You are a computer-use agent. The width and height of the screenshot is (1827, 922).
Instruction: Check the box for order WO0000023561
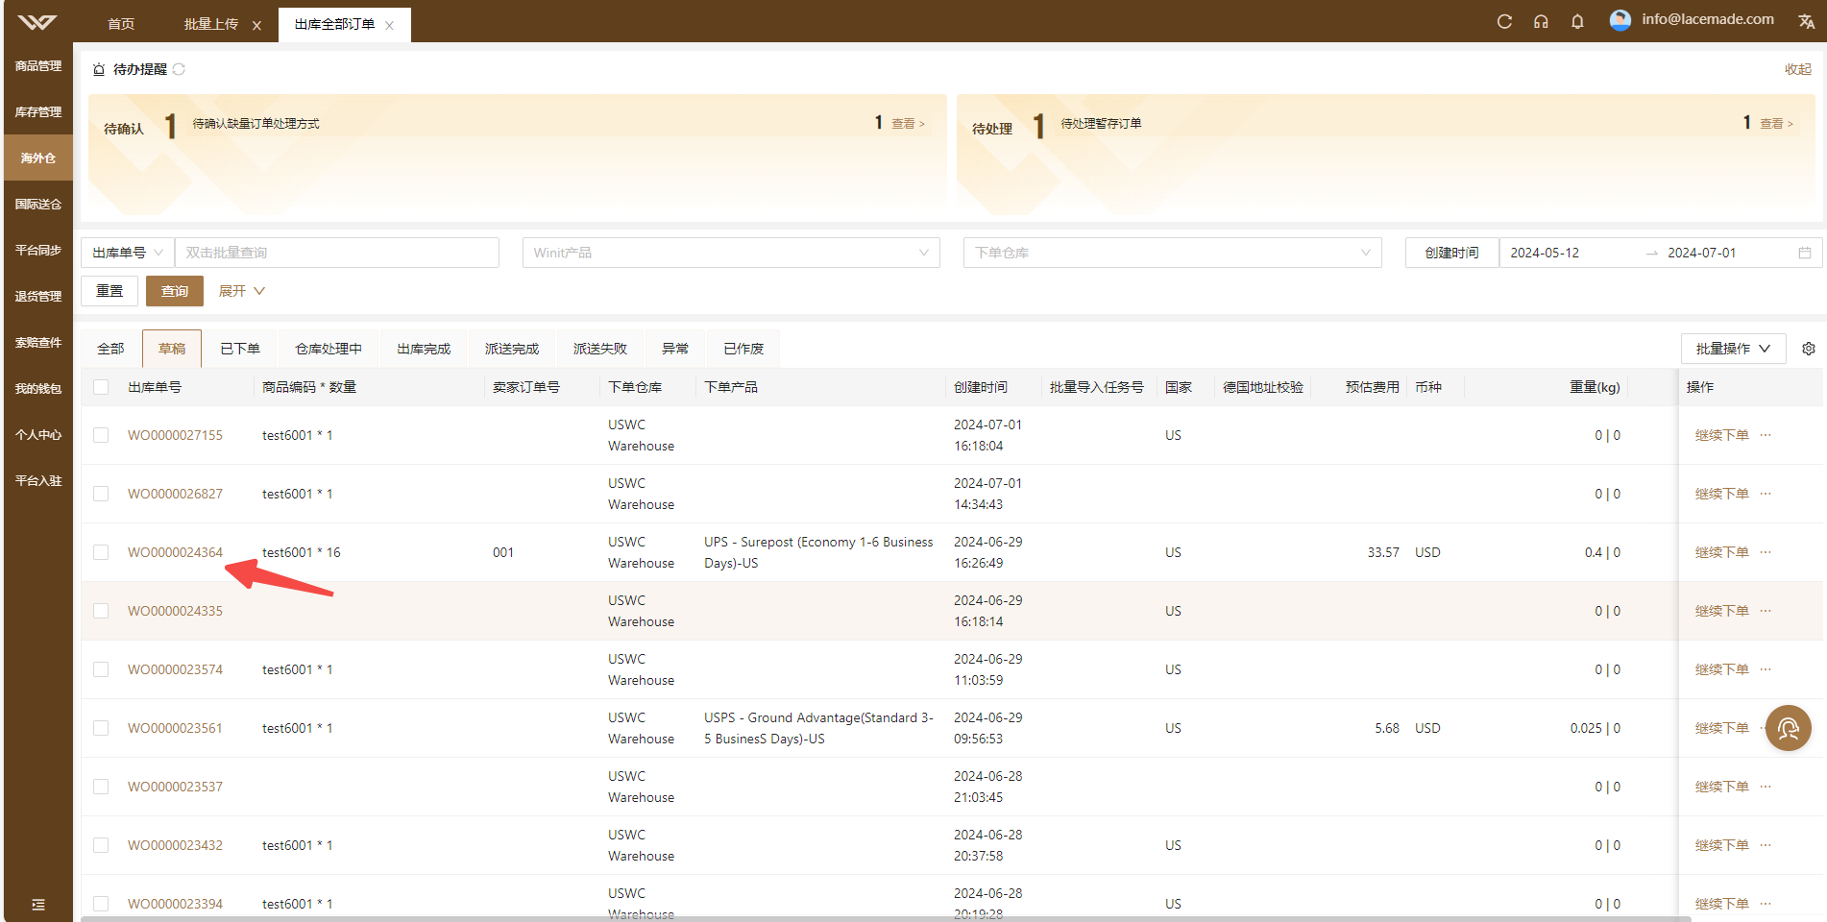(x=101, y=728)
